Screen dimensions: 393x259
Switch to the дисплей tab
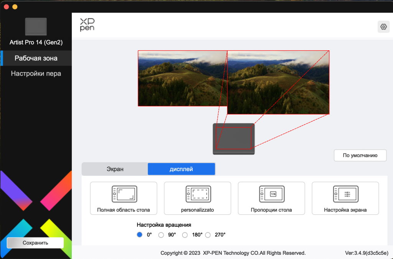pos(181,169)
